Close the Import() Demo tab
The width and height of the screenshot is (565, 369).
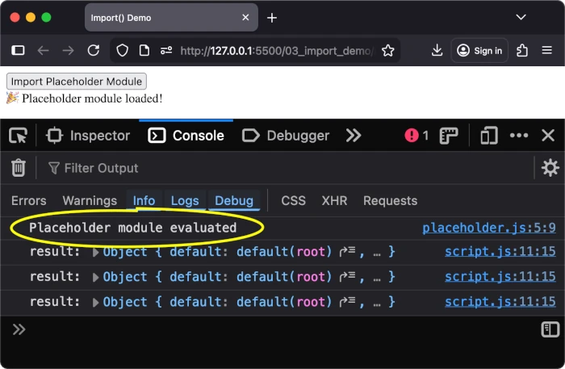[245, 17]
